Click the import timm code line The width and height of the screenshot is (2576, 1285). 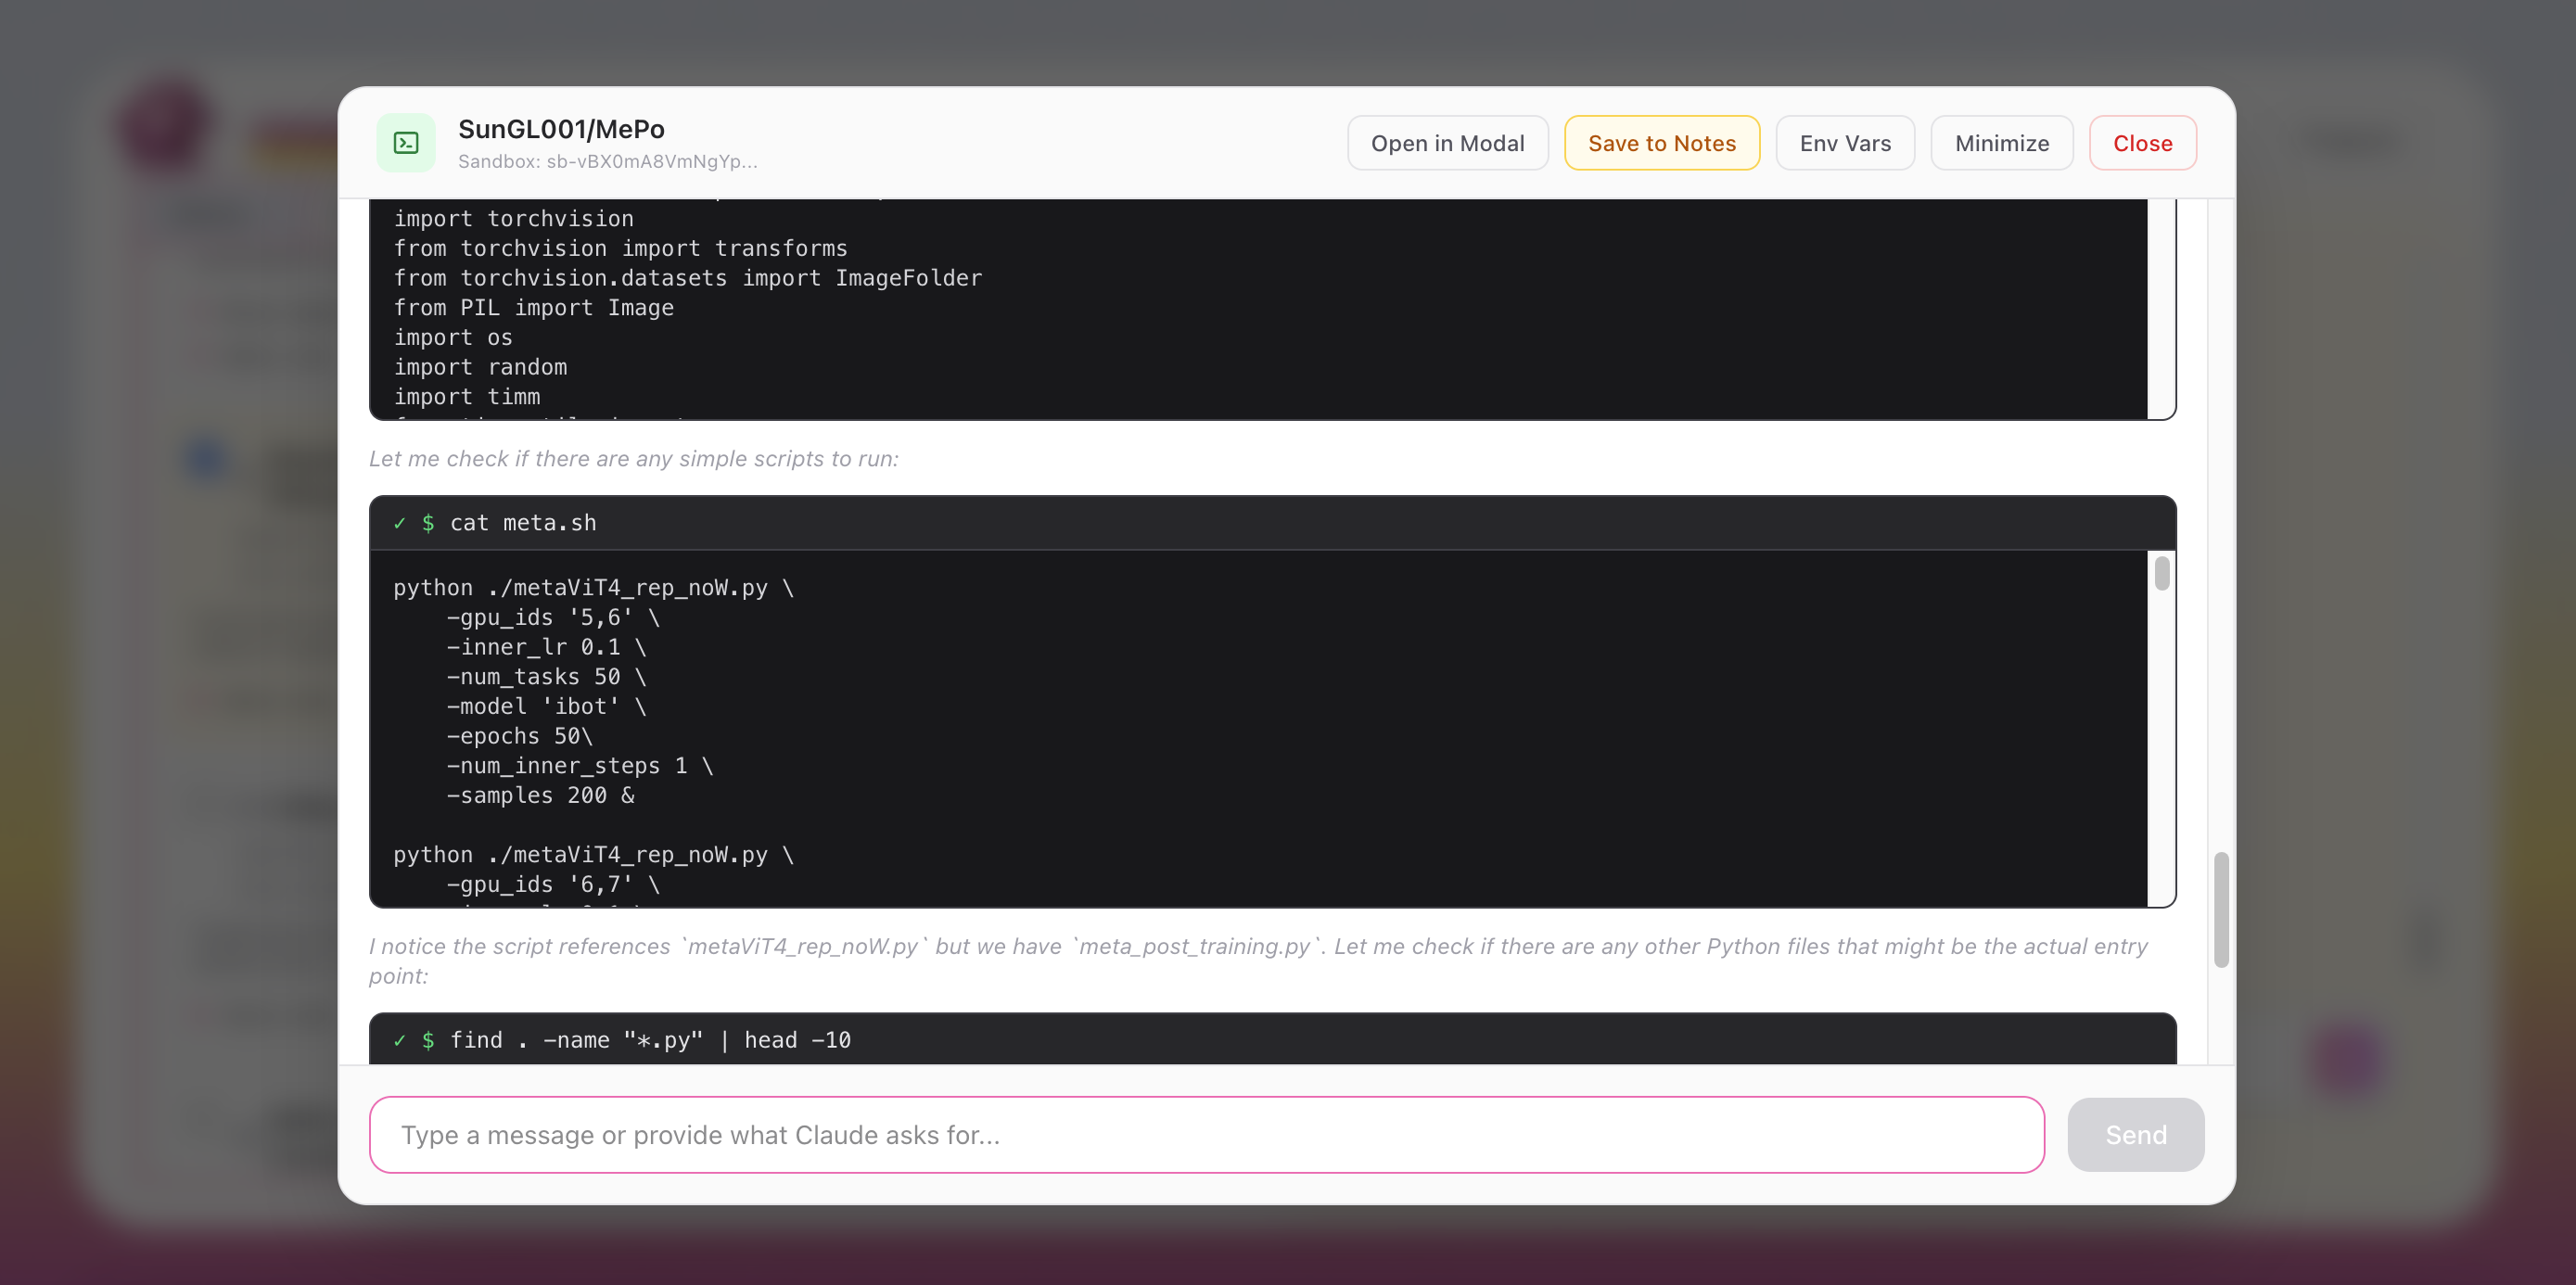point(466,397)
